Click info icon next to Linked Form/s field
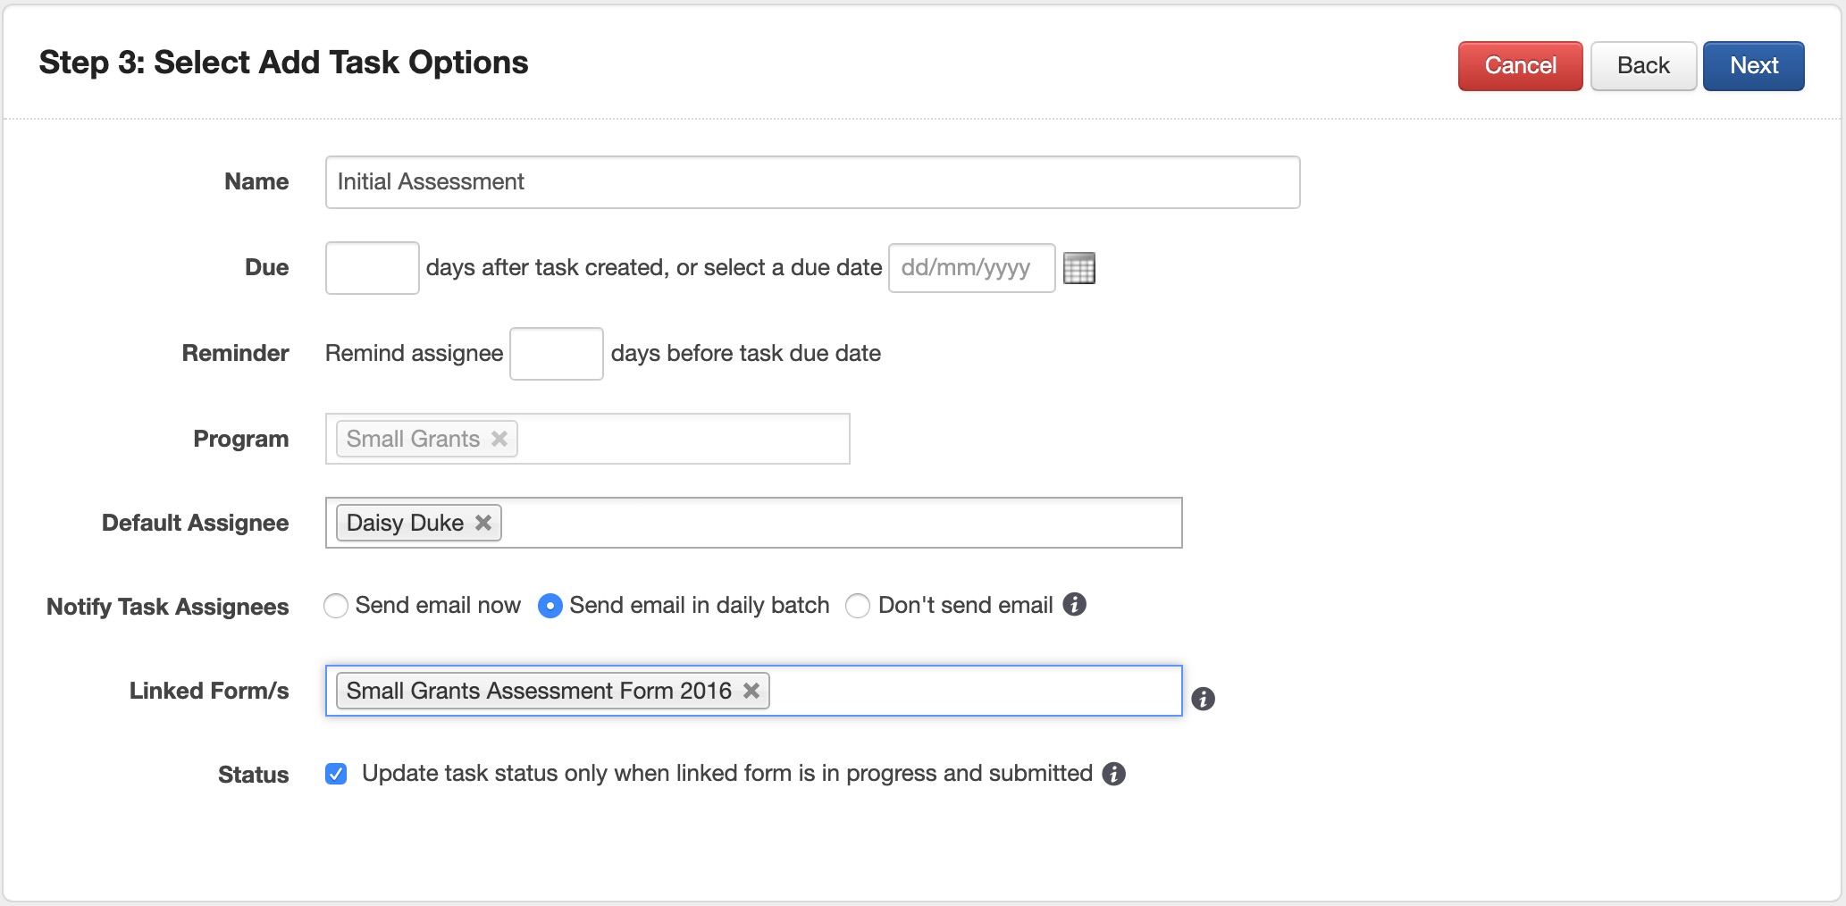 (x=1203, y=699)
